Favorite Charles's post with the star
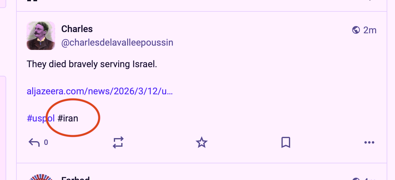 click(x=202, y=142)
